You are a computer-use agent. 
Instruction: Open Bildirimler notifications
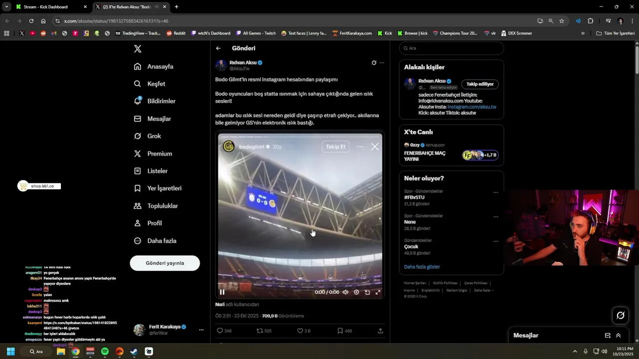pyautogui.click(x=155, y=101)
